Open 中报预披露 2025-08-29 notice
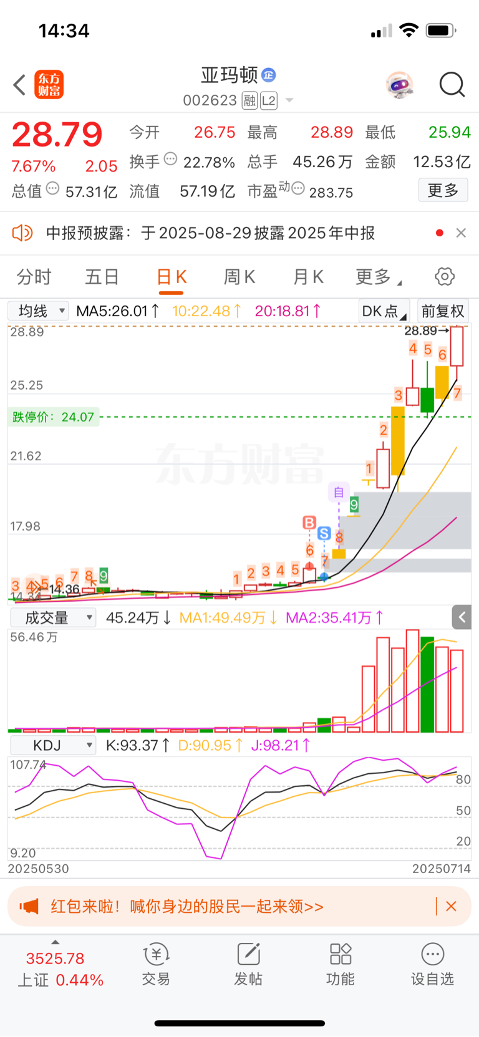Screen dimensions: 479x1037 (210, 233)
